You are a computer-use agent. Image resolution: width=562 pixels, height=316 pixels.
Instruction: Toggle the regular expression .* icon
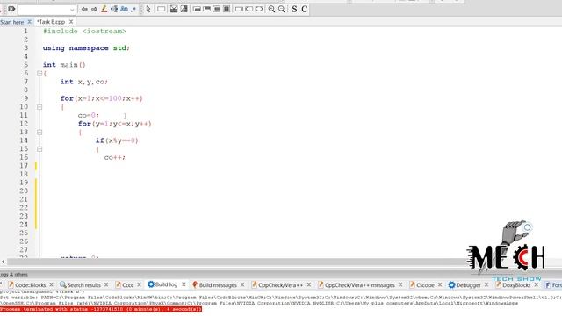pyautogui.click(x=133, y=9)
